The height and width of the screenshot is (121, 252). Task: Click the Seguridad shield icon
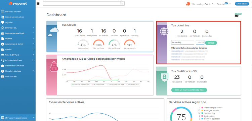(x=2, y=22)
